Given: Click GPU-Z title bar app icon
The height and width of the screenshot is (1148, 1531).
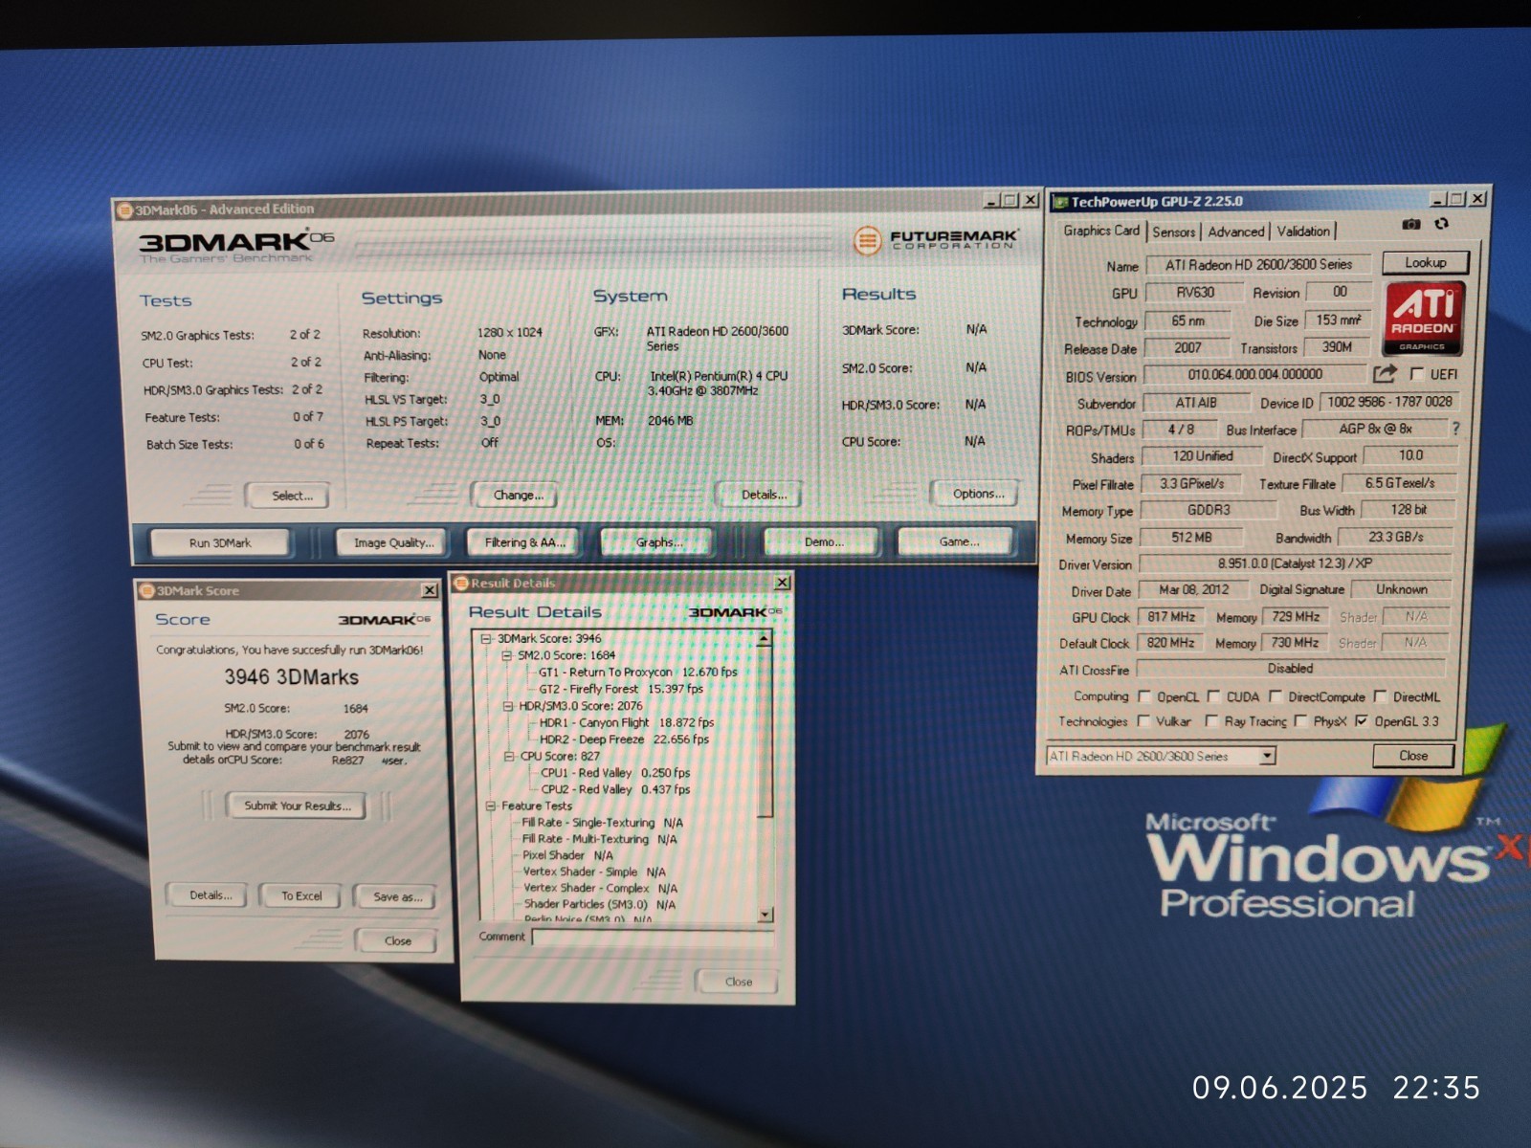Looking at the screenshot, I should click(x=1060, y=202).
